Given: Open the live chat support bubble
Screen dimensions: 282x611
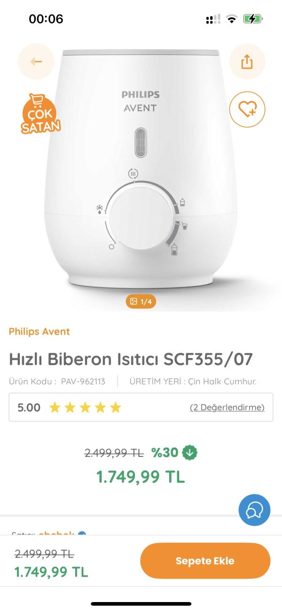Looking at the screenshot, I should (254, 510).
